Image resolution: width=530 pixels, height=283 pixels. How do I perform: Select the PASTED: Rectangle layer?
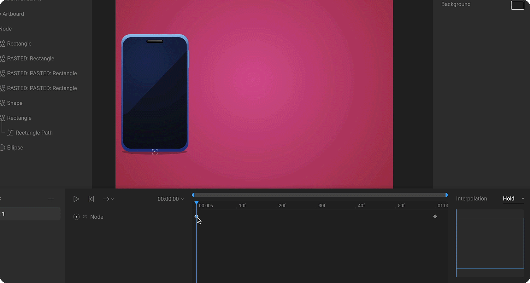(31, 58)
